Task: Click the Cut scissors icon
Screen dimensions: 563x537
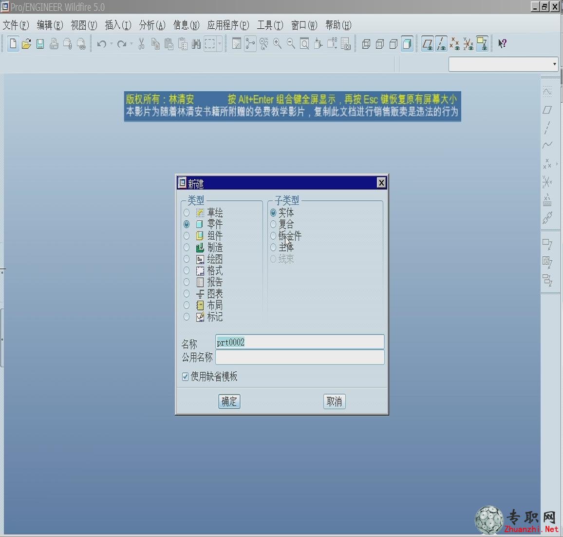Action: (141, 44)
